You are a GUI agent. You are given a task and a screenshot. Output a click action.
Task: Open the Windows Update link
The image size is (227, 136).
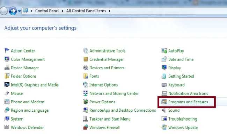pyautogui.click(x=183, y=128)
